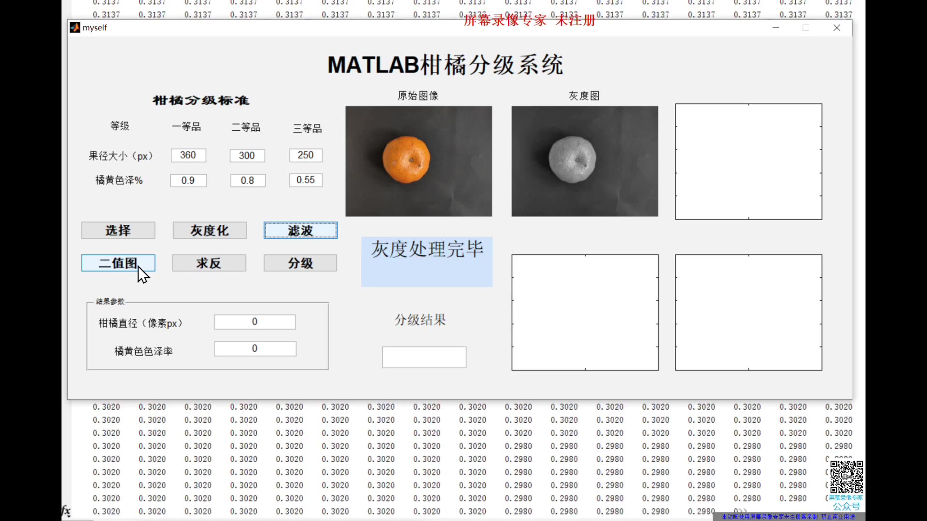Click the 二等品 column label
927x521 pixels.
pyautogui.click(x=246, y=127)
